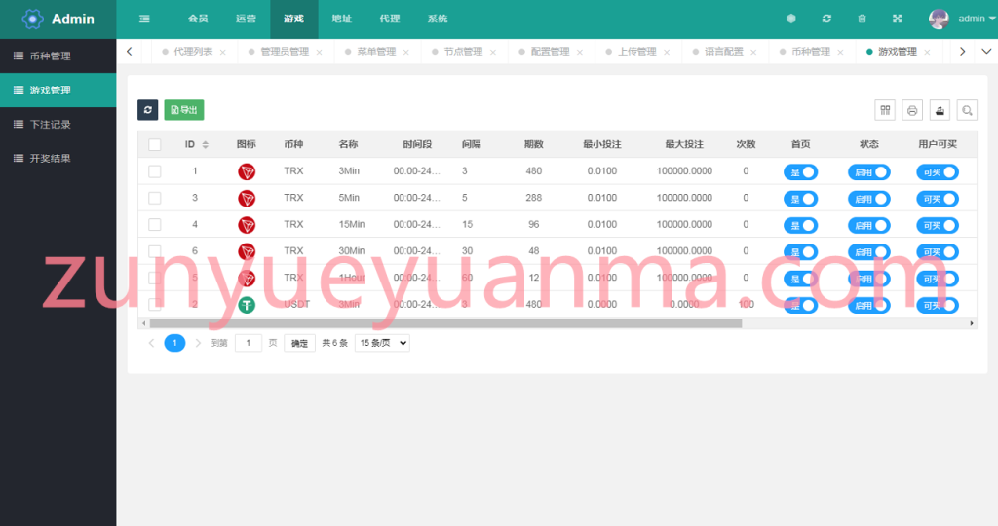Click TRX icon in 15Min row
This screenshot has height=526, width=998.
(x=247, y=225)
